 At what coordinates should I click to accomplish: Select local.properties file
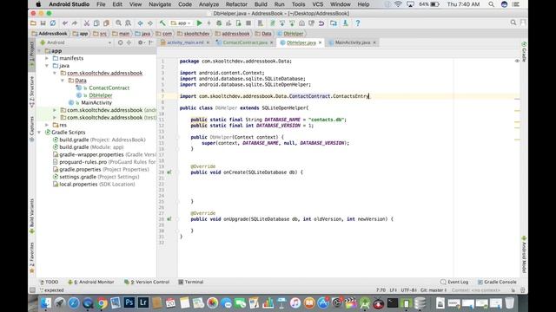(x=78, y=185)
